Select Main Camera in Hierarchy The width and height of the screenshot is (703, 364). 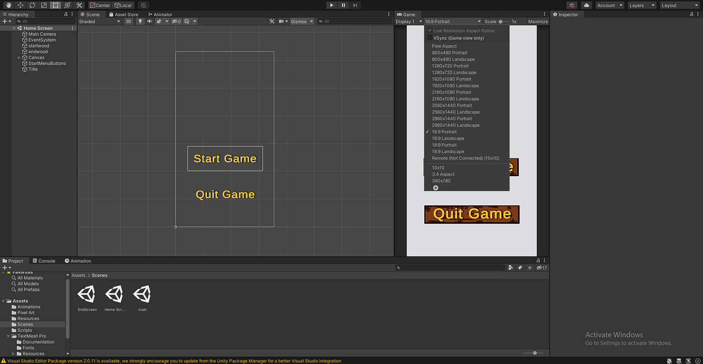click(42, 34)
